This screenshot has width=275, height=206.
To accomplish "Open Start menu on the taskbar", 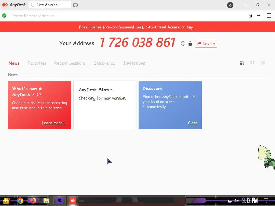I will point(6,201).
